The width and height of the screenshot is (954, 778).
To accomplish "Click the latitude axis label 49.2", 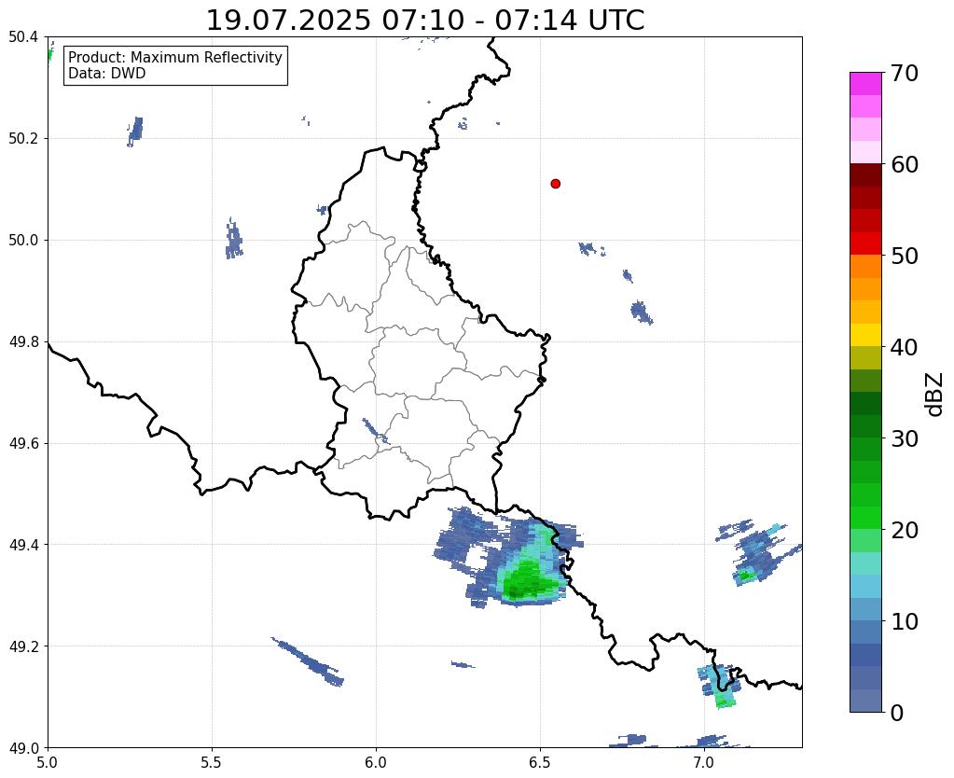I will click(23, 646).
